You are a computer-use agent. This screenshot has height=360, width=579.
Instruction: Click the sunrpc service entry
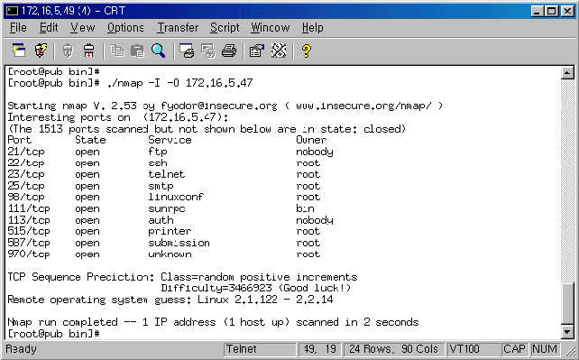tap(167, 208)
